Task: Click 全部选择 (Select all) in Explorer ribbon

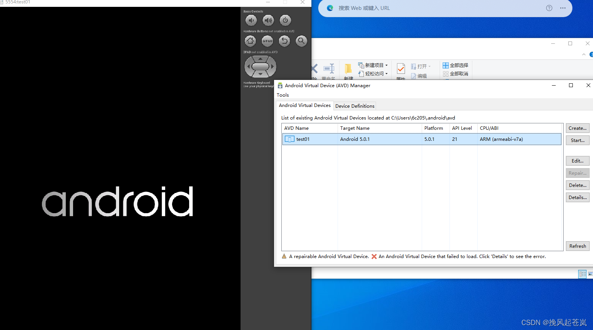Action: pos(456,65)
